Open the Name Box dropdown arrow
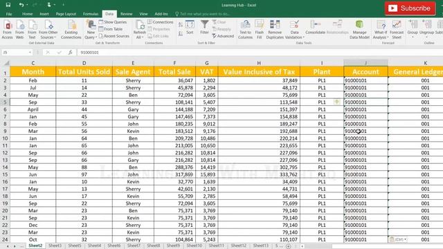The width and height of the screenshot is (443, 249). [30, 53]
